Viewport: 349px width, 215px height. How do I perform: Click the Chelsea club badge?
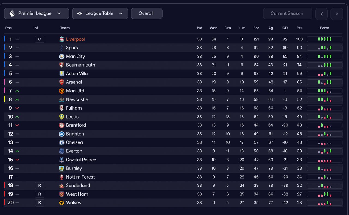click(62, 142)
